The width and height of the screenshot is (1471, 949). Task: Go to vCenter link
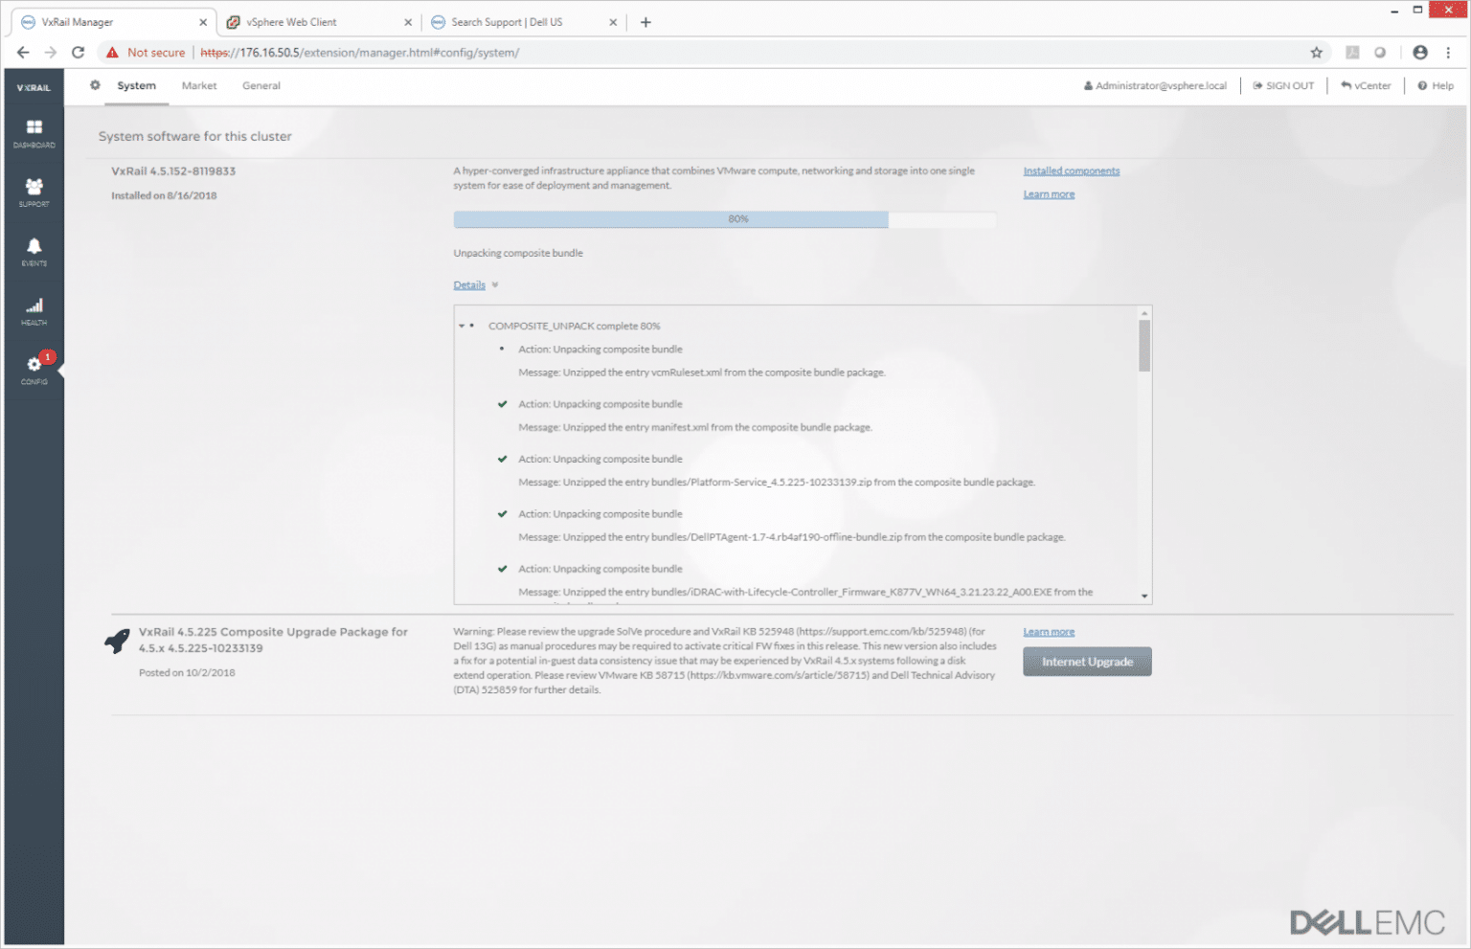[1366, 85]
